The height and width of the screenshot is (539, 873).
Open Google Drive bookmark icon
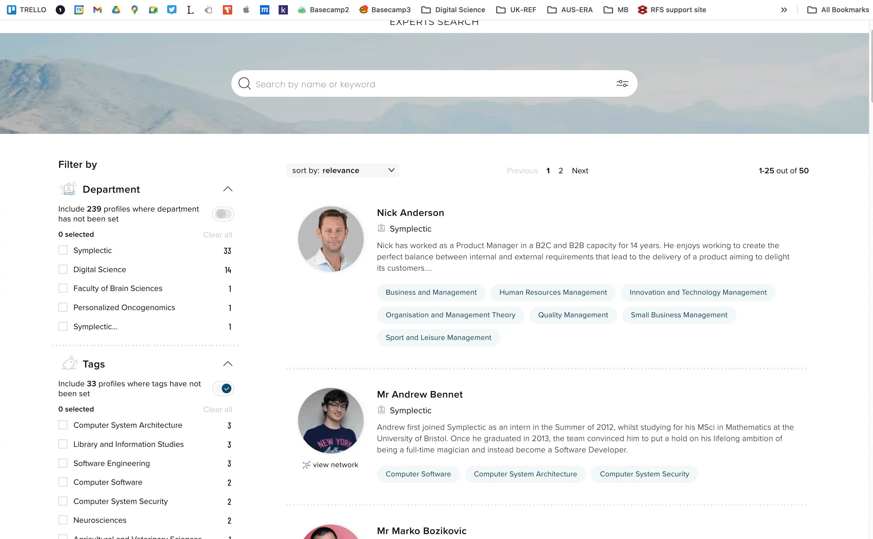[116, 10]
